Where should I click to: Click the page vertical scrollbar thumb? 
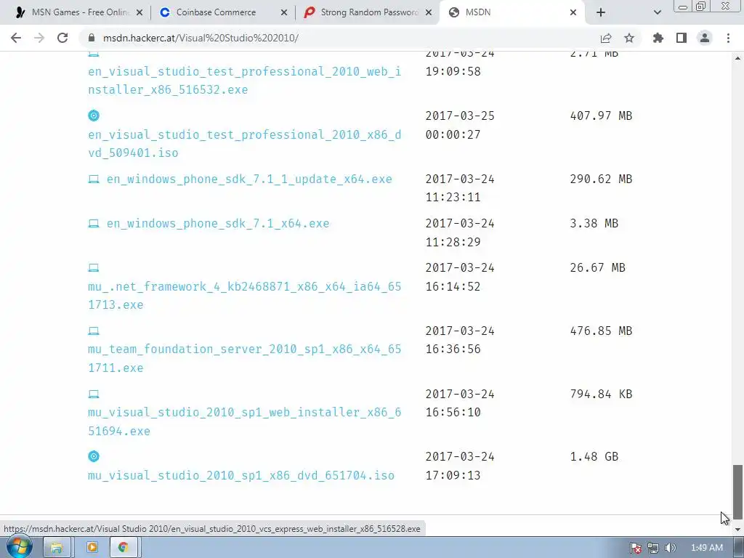pos(737,492)
